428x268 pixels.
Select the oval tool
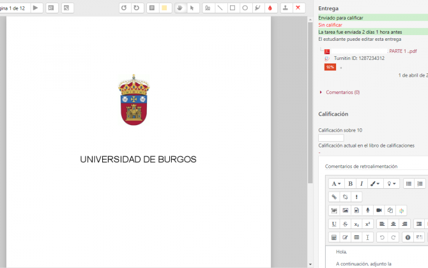point(245,8)
